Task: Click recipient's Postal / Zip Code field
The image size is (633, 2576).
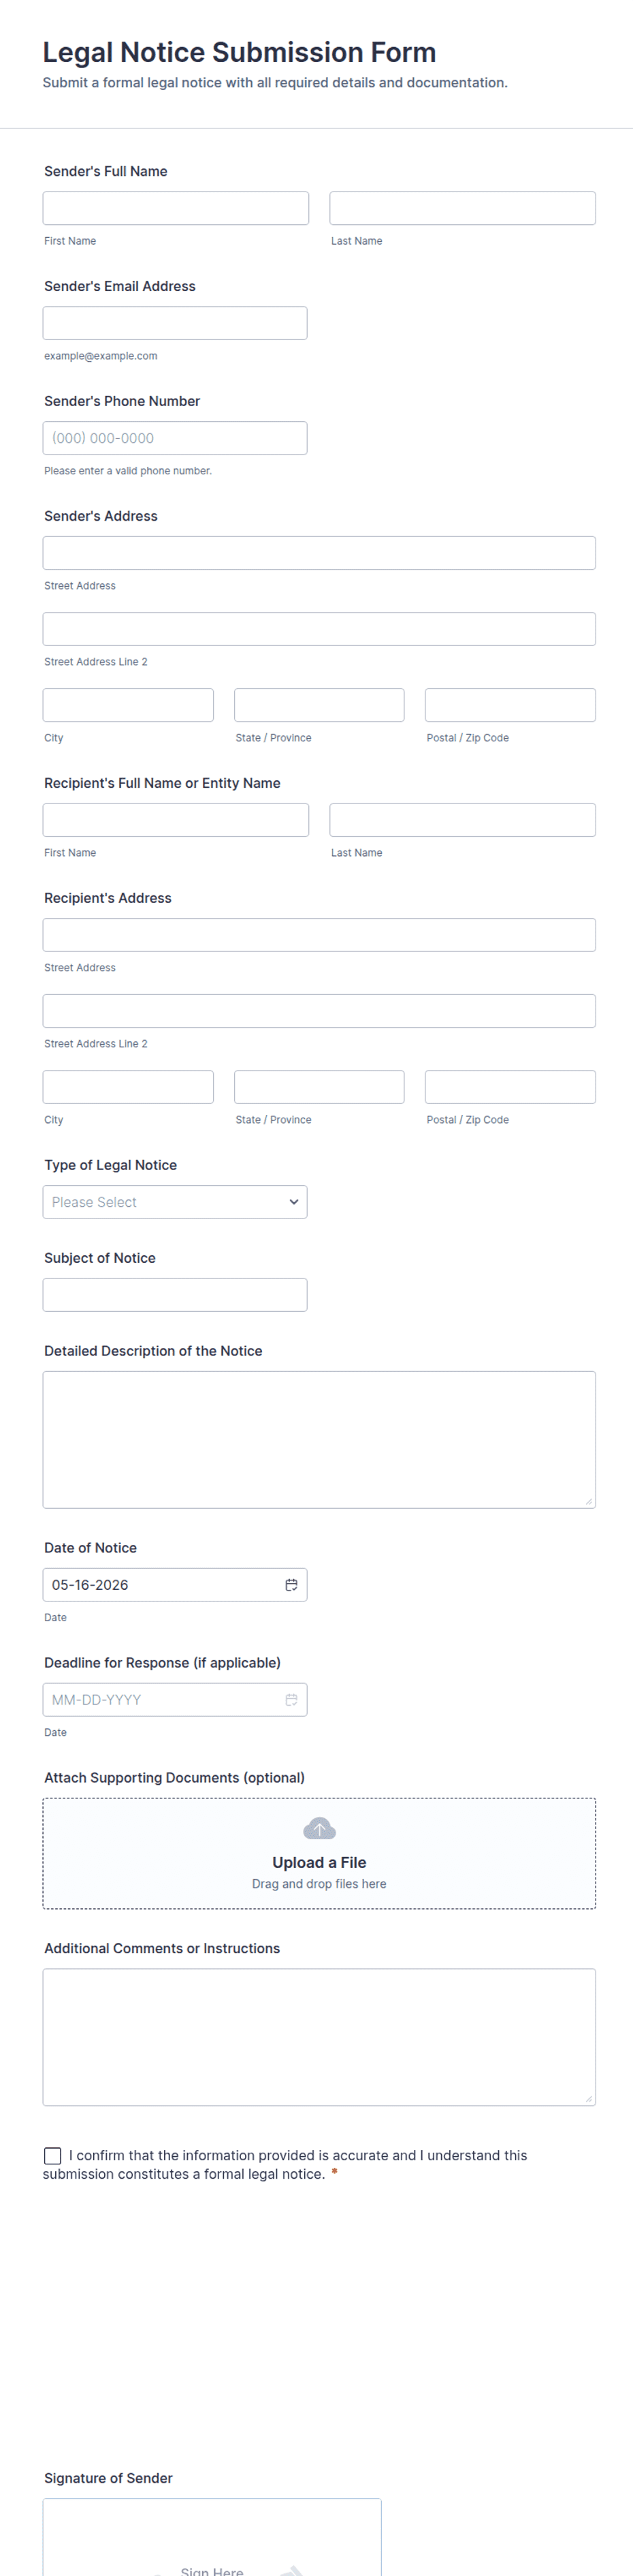Action: 510,1087
